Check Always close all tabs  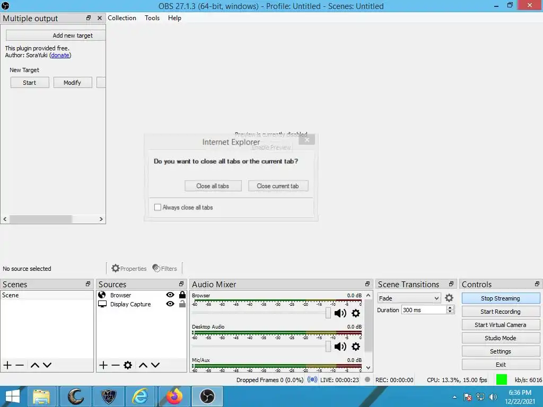pyautogui.click(x=157, y=207)
